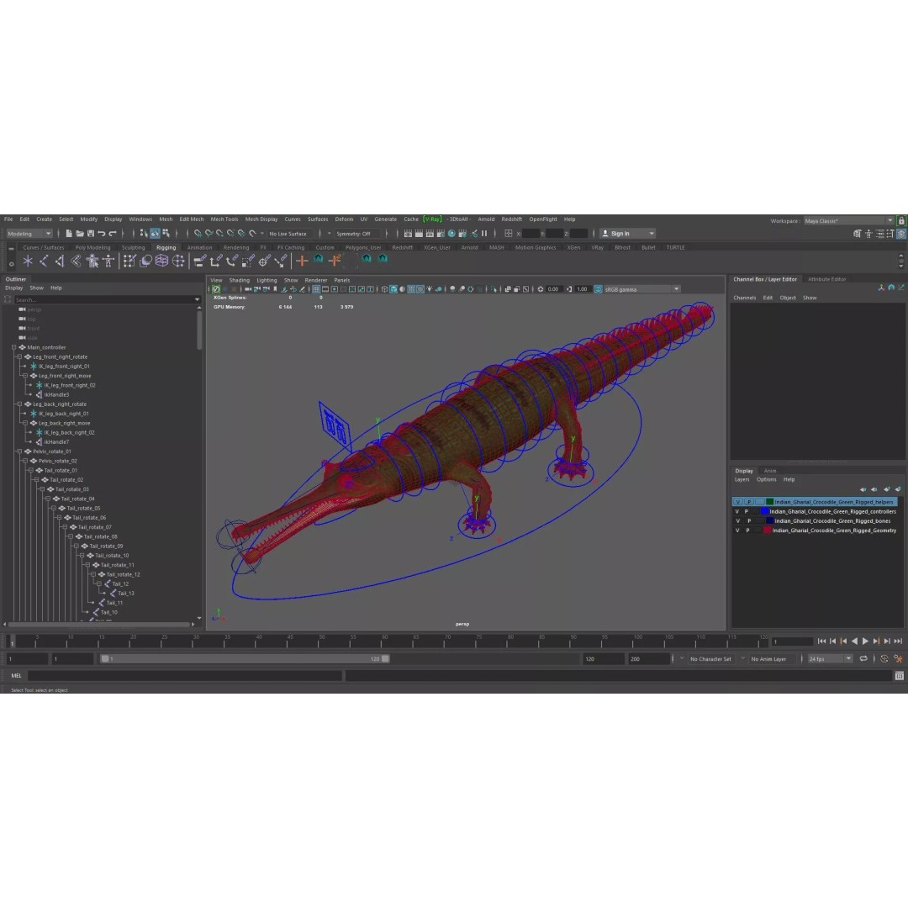
Task: Open the Outliner search filter dropdown arrow
Action: [x=197, y=300]
